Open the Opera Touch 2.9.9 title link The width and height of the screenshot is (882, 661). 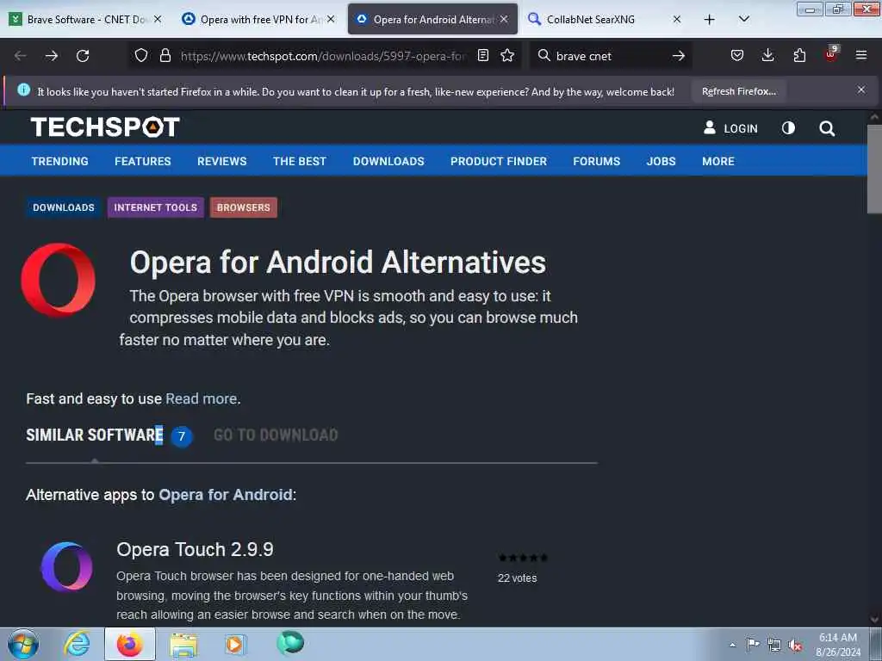tap(195, 549)
